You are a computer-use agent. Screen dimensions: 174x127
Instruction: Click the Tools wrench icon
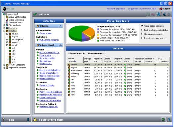click(x=4, y=120)
